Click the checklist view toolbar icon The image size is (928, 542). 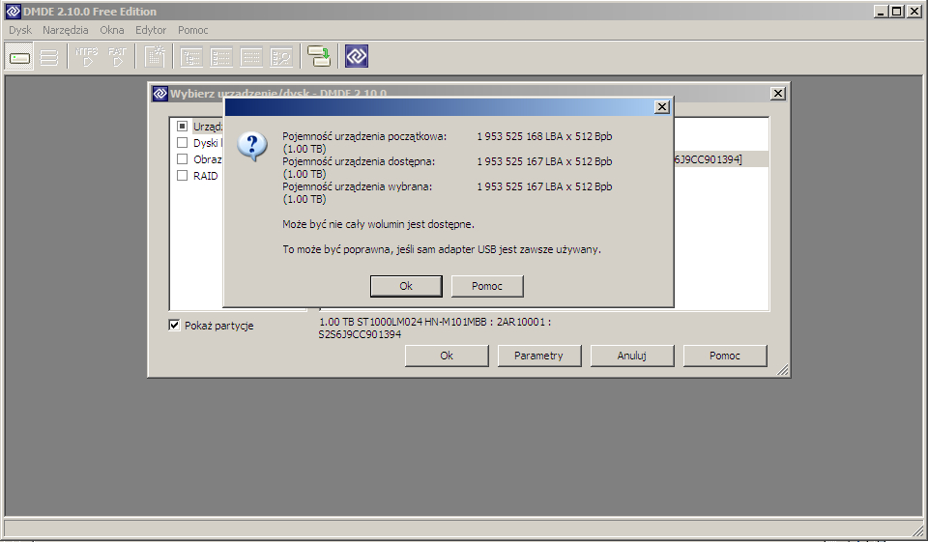(x=221, y=57)
